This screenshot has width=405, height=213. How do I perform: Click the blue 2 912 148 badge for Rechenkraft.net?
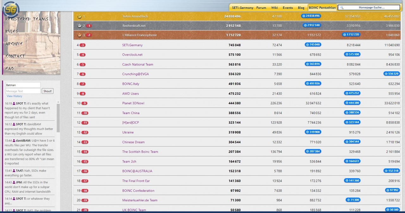[312, 25]
